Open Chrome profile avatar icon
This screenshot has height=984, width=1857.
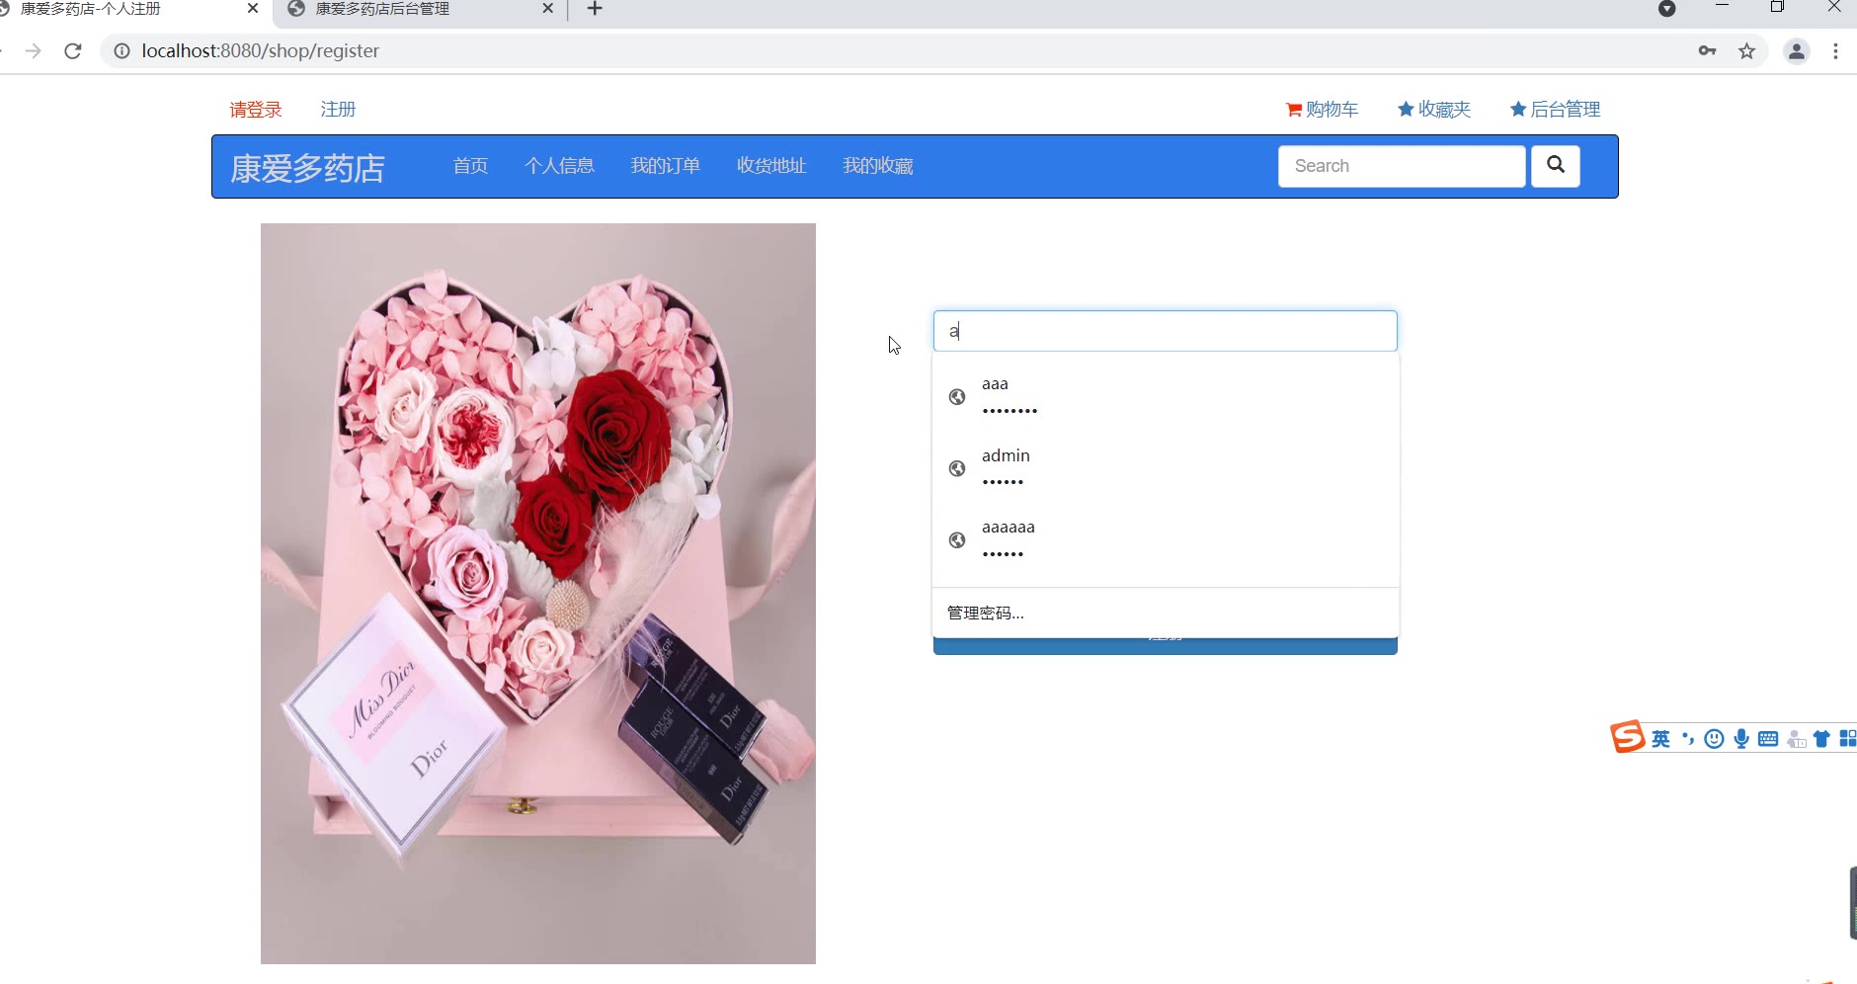(1796, 51)
